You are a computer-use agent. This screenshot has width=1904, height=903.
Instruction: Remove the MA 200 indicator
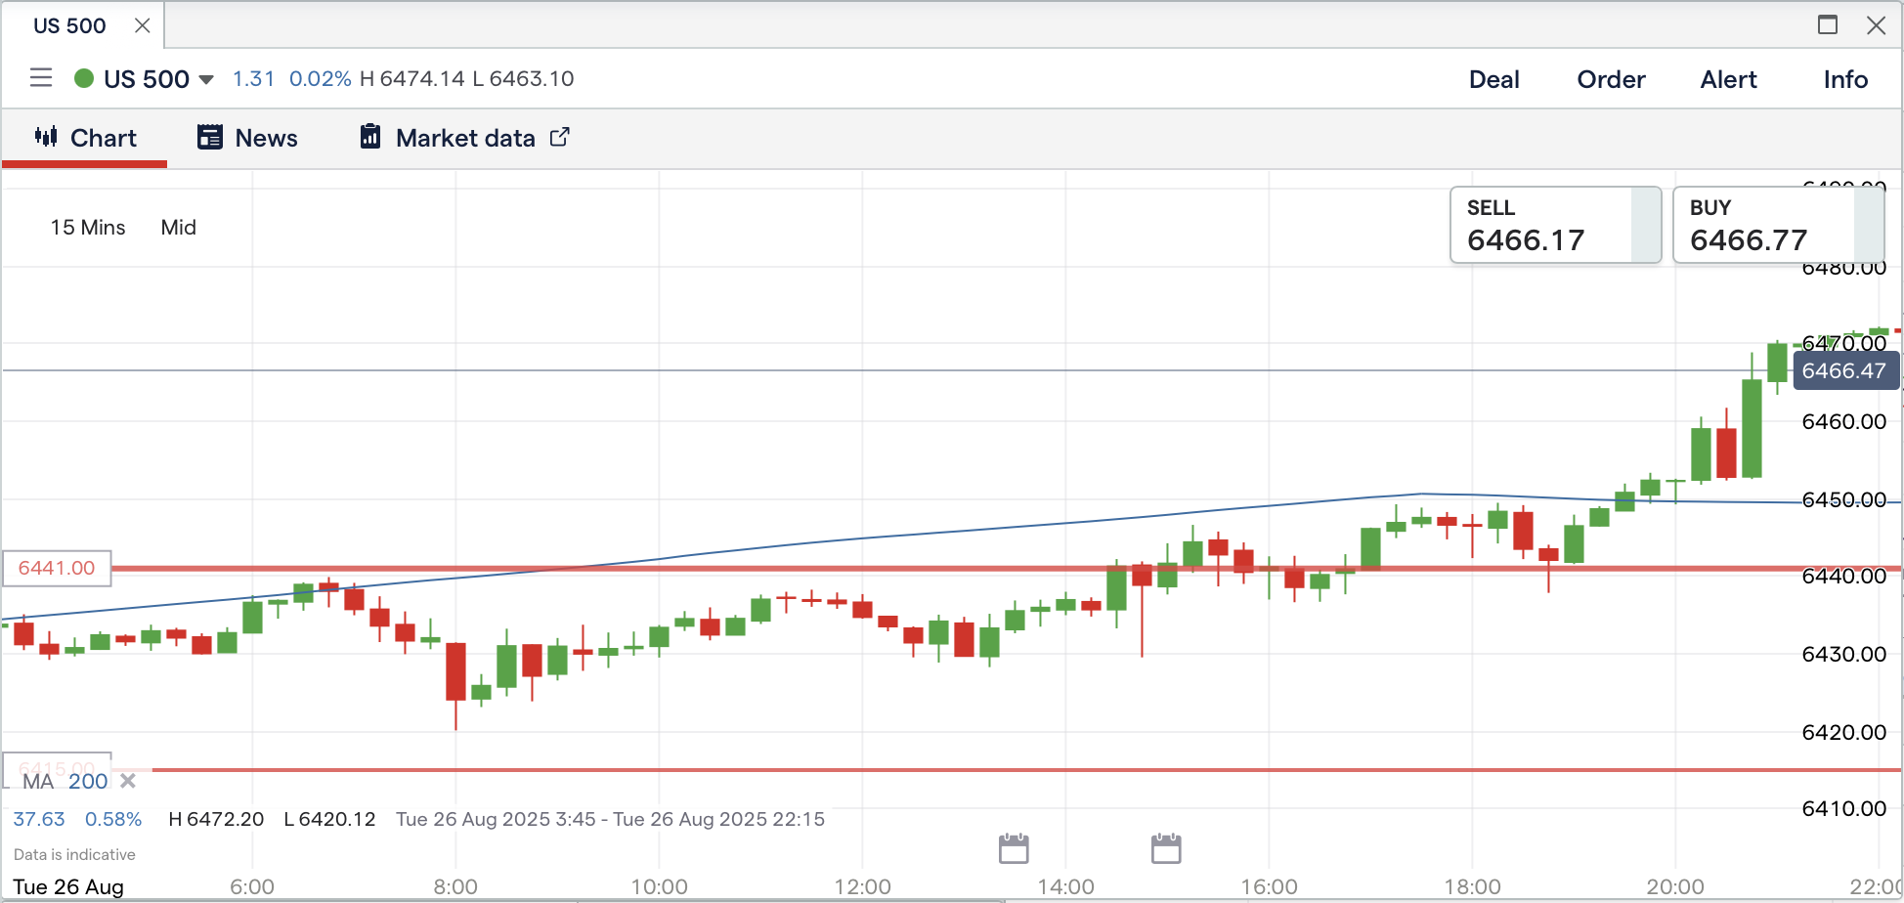pyautogui.click(x=128, y=781)
